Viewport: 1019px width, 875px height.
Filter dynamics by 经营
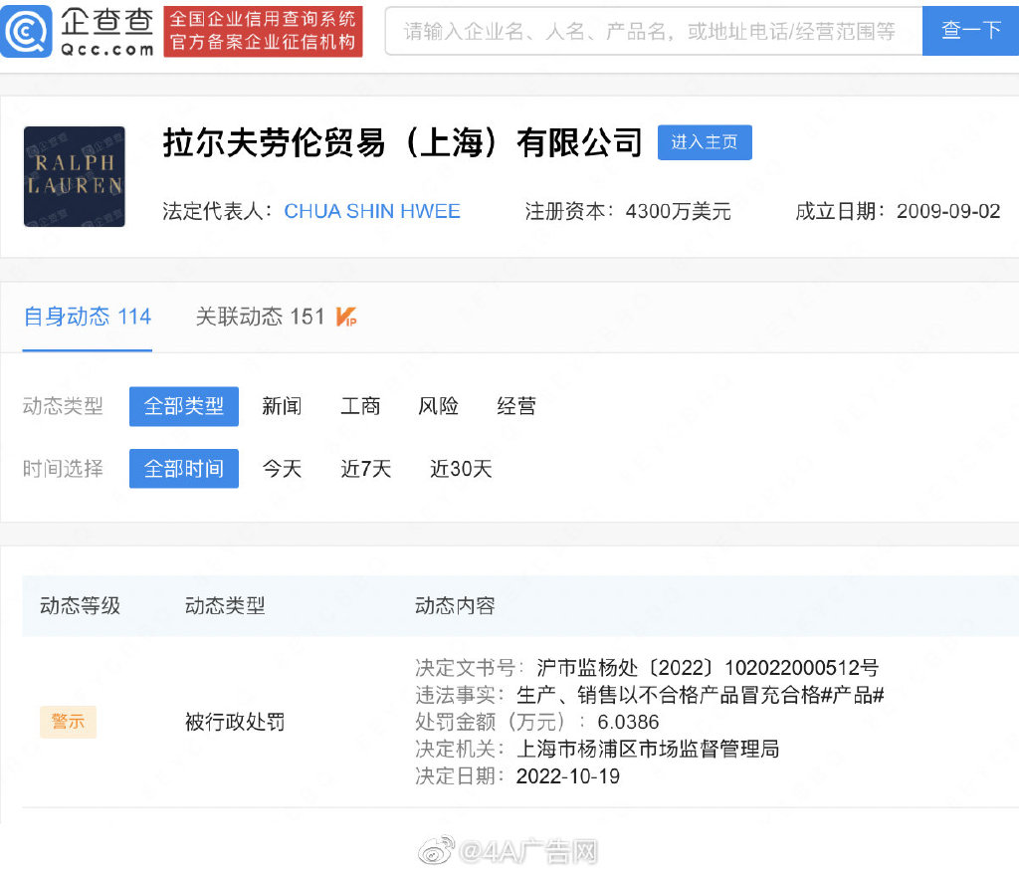tap(516, 406)
